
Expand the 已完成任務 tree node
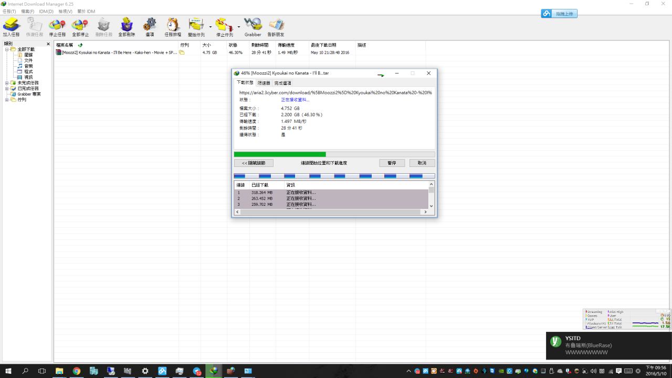click(x=7, y=88)
